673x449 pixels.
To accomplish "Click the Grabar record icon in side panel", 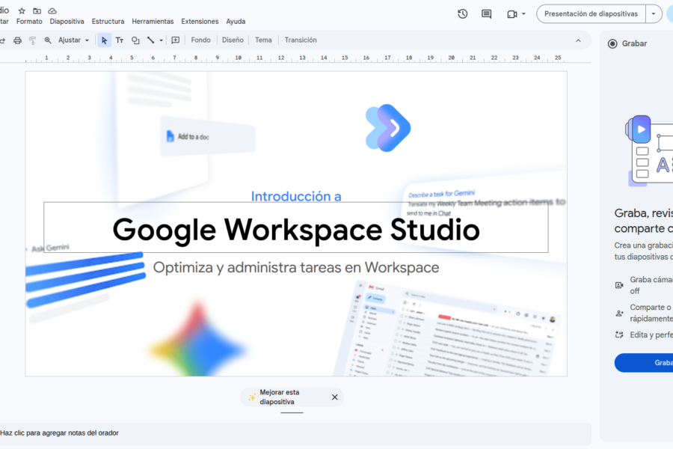I will (612, 44).
